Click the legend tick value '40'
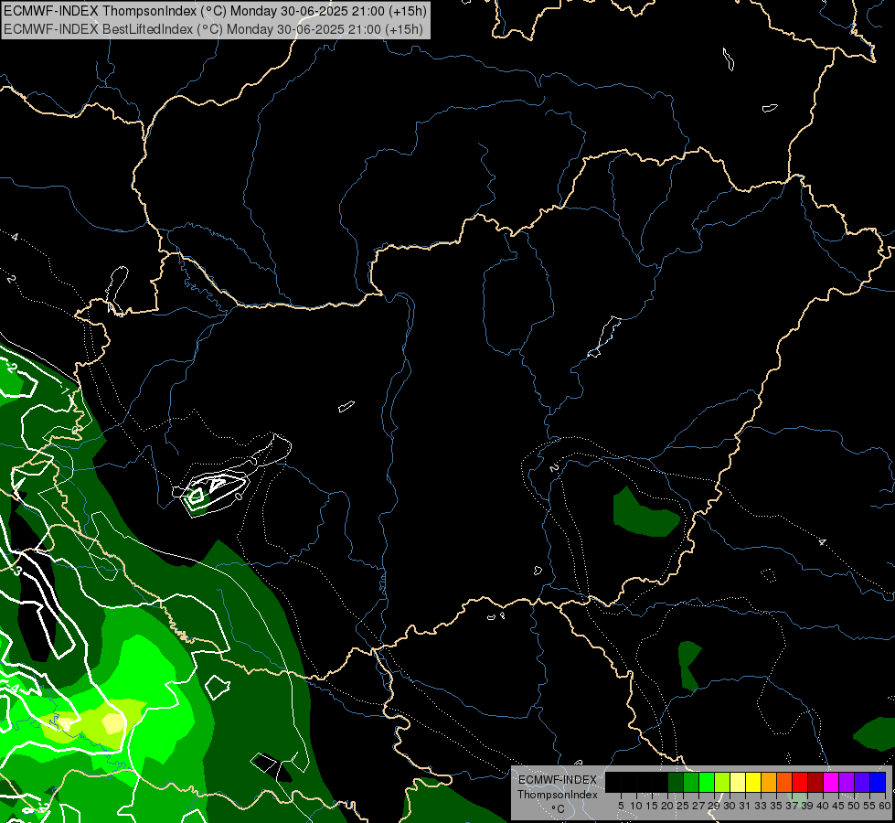Screen dimensions: 895x823 pos(823,806)
